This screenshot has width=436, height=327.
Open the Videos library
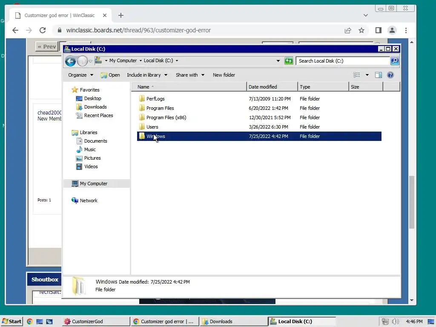coord(87,166)
